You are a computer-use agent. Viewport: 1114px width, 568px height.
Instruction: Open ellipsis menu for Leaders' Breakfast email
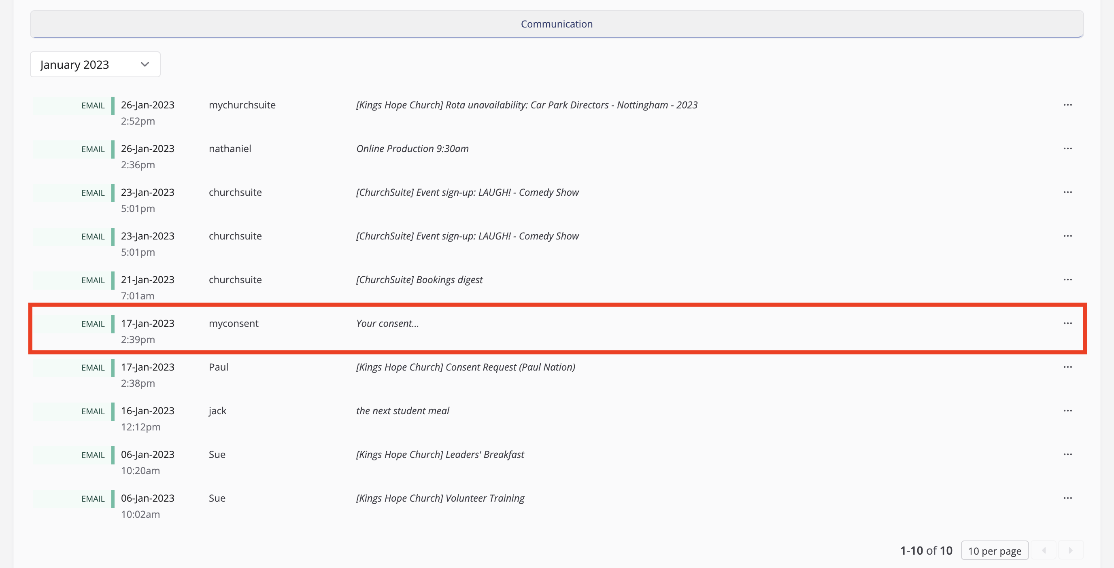tap(1067, 454)
